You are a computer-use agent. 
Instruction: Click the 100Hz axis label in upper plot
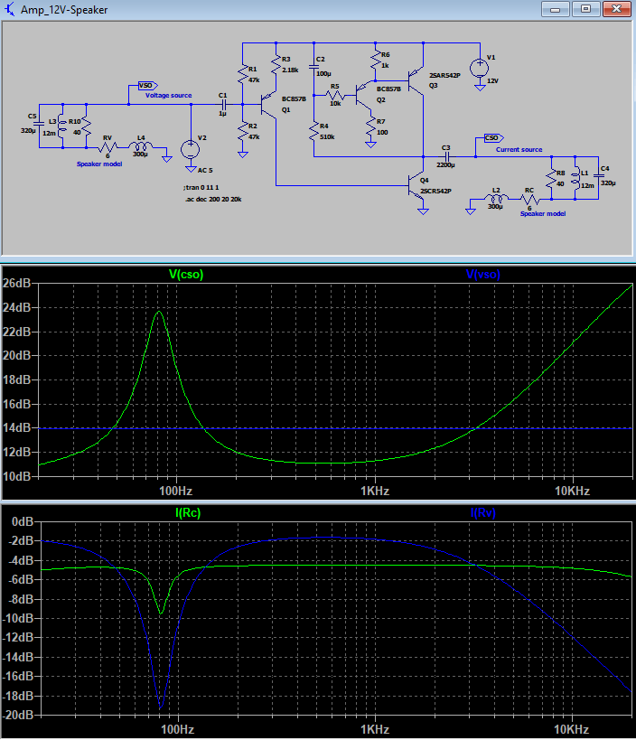click(x=175, y=491)
